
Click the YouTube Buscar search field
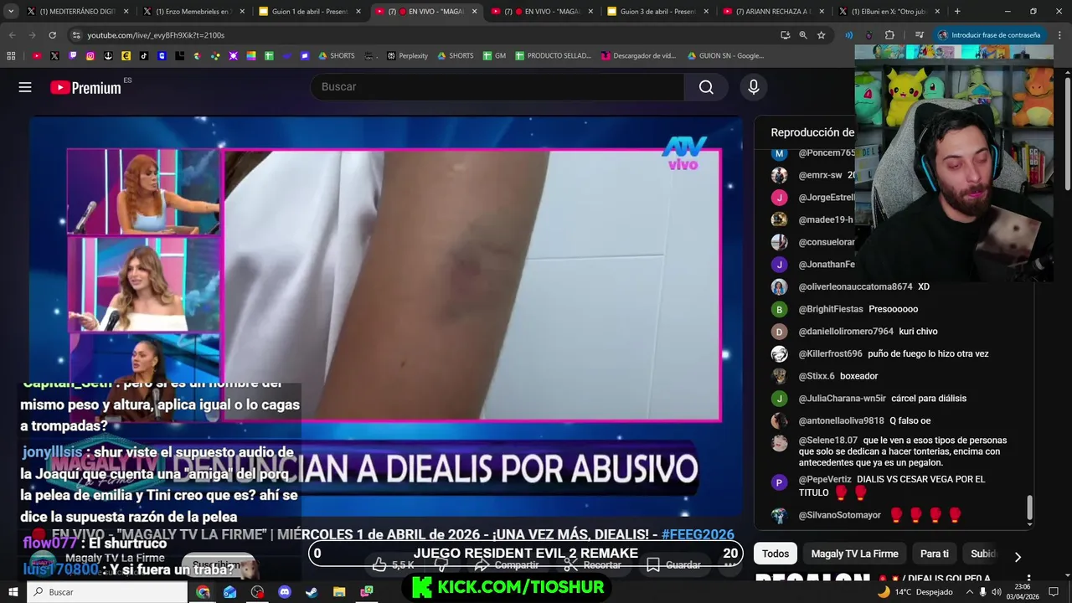coord(497,87)
